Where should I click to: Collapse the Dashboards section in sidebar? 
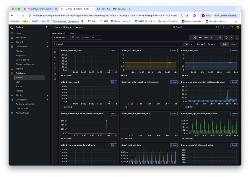click(48, 46)
